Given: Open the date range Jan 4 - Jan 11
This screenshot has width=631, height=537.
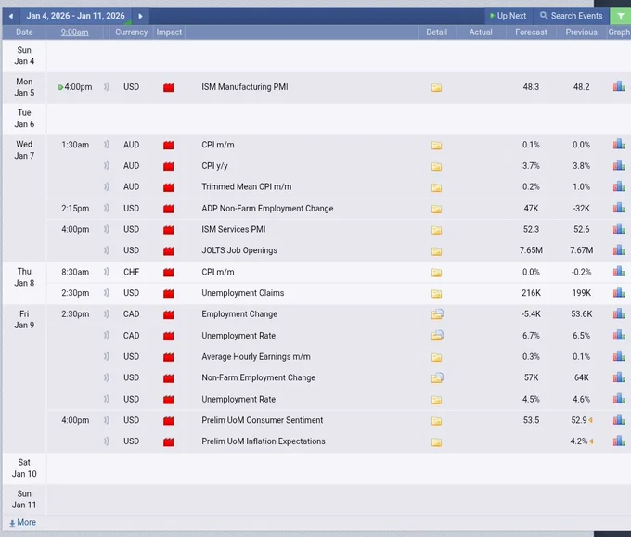Looking at the screenshot, I should point(76,16).
